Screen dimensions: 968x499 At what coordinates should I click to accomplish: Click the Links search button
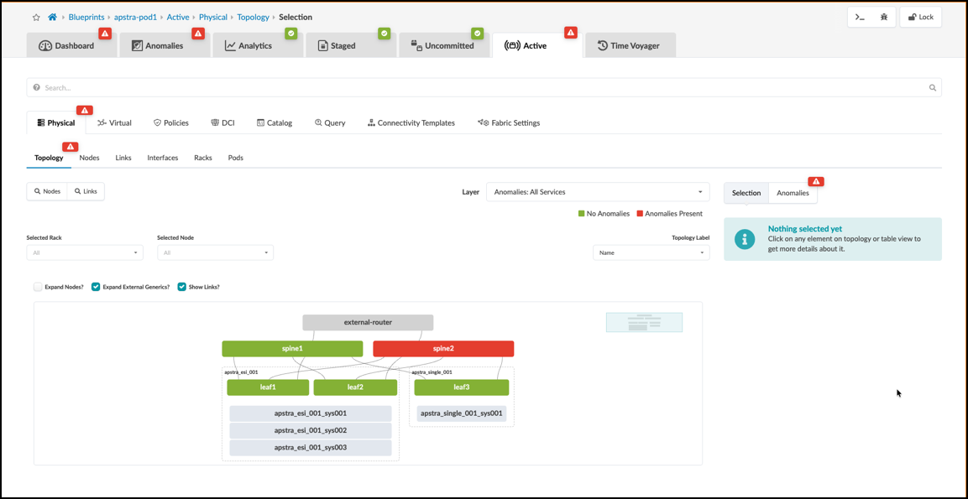pos(86,191)
